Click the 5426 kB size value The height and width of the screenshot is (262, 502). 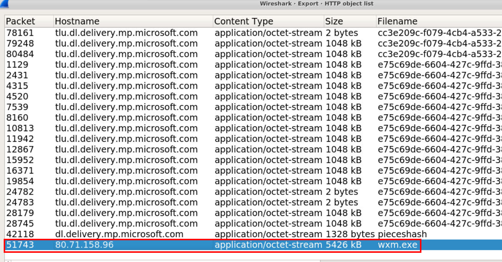tap(343, 245)
